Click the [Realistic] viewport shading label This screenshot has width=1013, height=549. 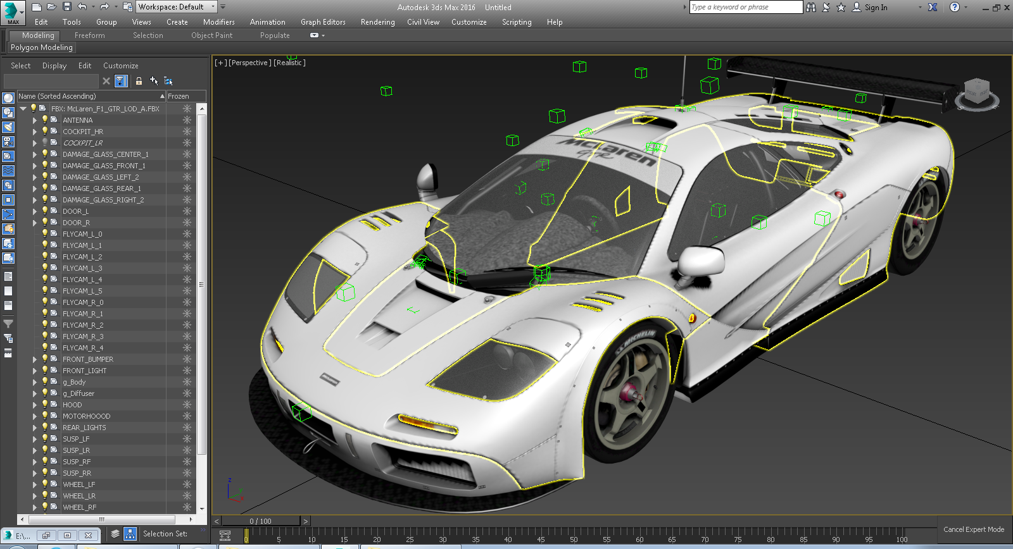pyautogui.click(x=290, y=63)
